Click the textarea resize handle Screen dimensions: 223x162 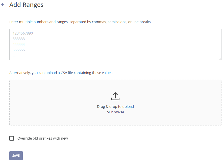point(220,58)
